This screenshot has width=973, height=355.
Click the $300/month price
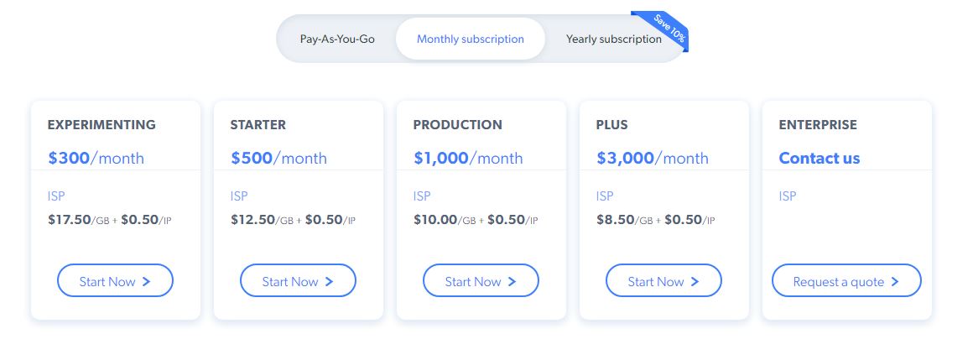96,158
